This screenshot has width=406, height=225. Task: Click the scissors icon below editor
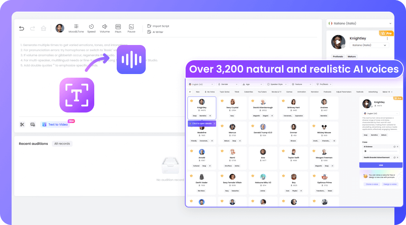coord(22,124)
